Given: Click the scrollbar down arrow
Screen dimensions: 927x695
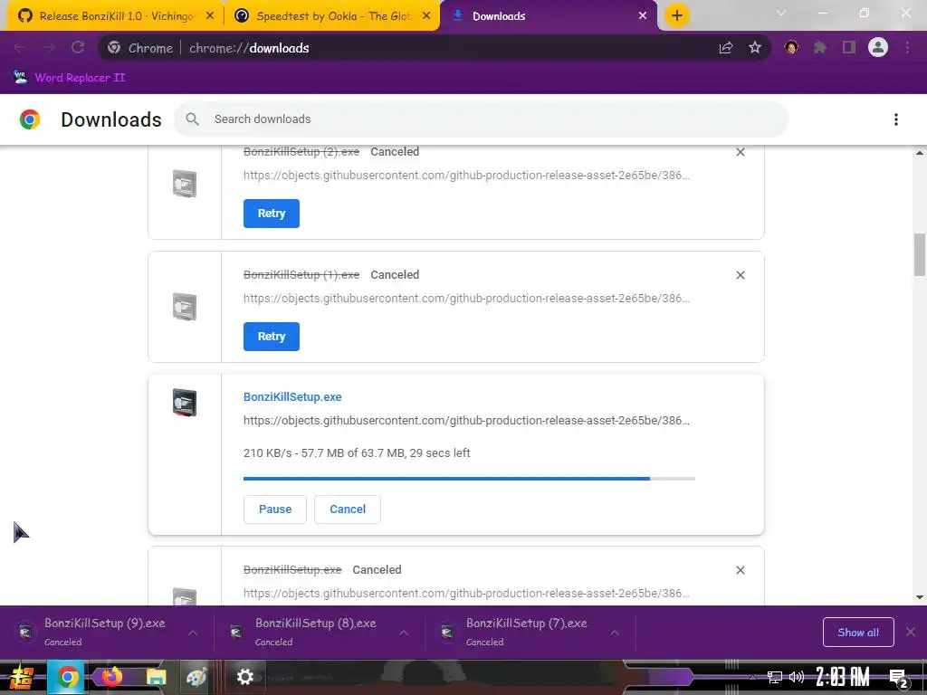Looking at the screenshot, I should tap(920, 597).
